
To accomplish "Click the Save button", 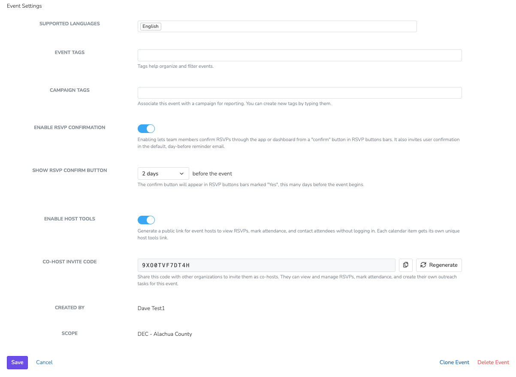I will point(17,362).
